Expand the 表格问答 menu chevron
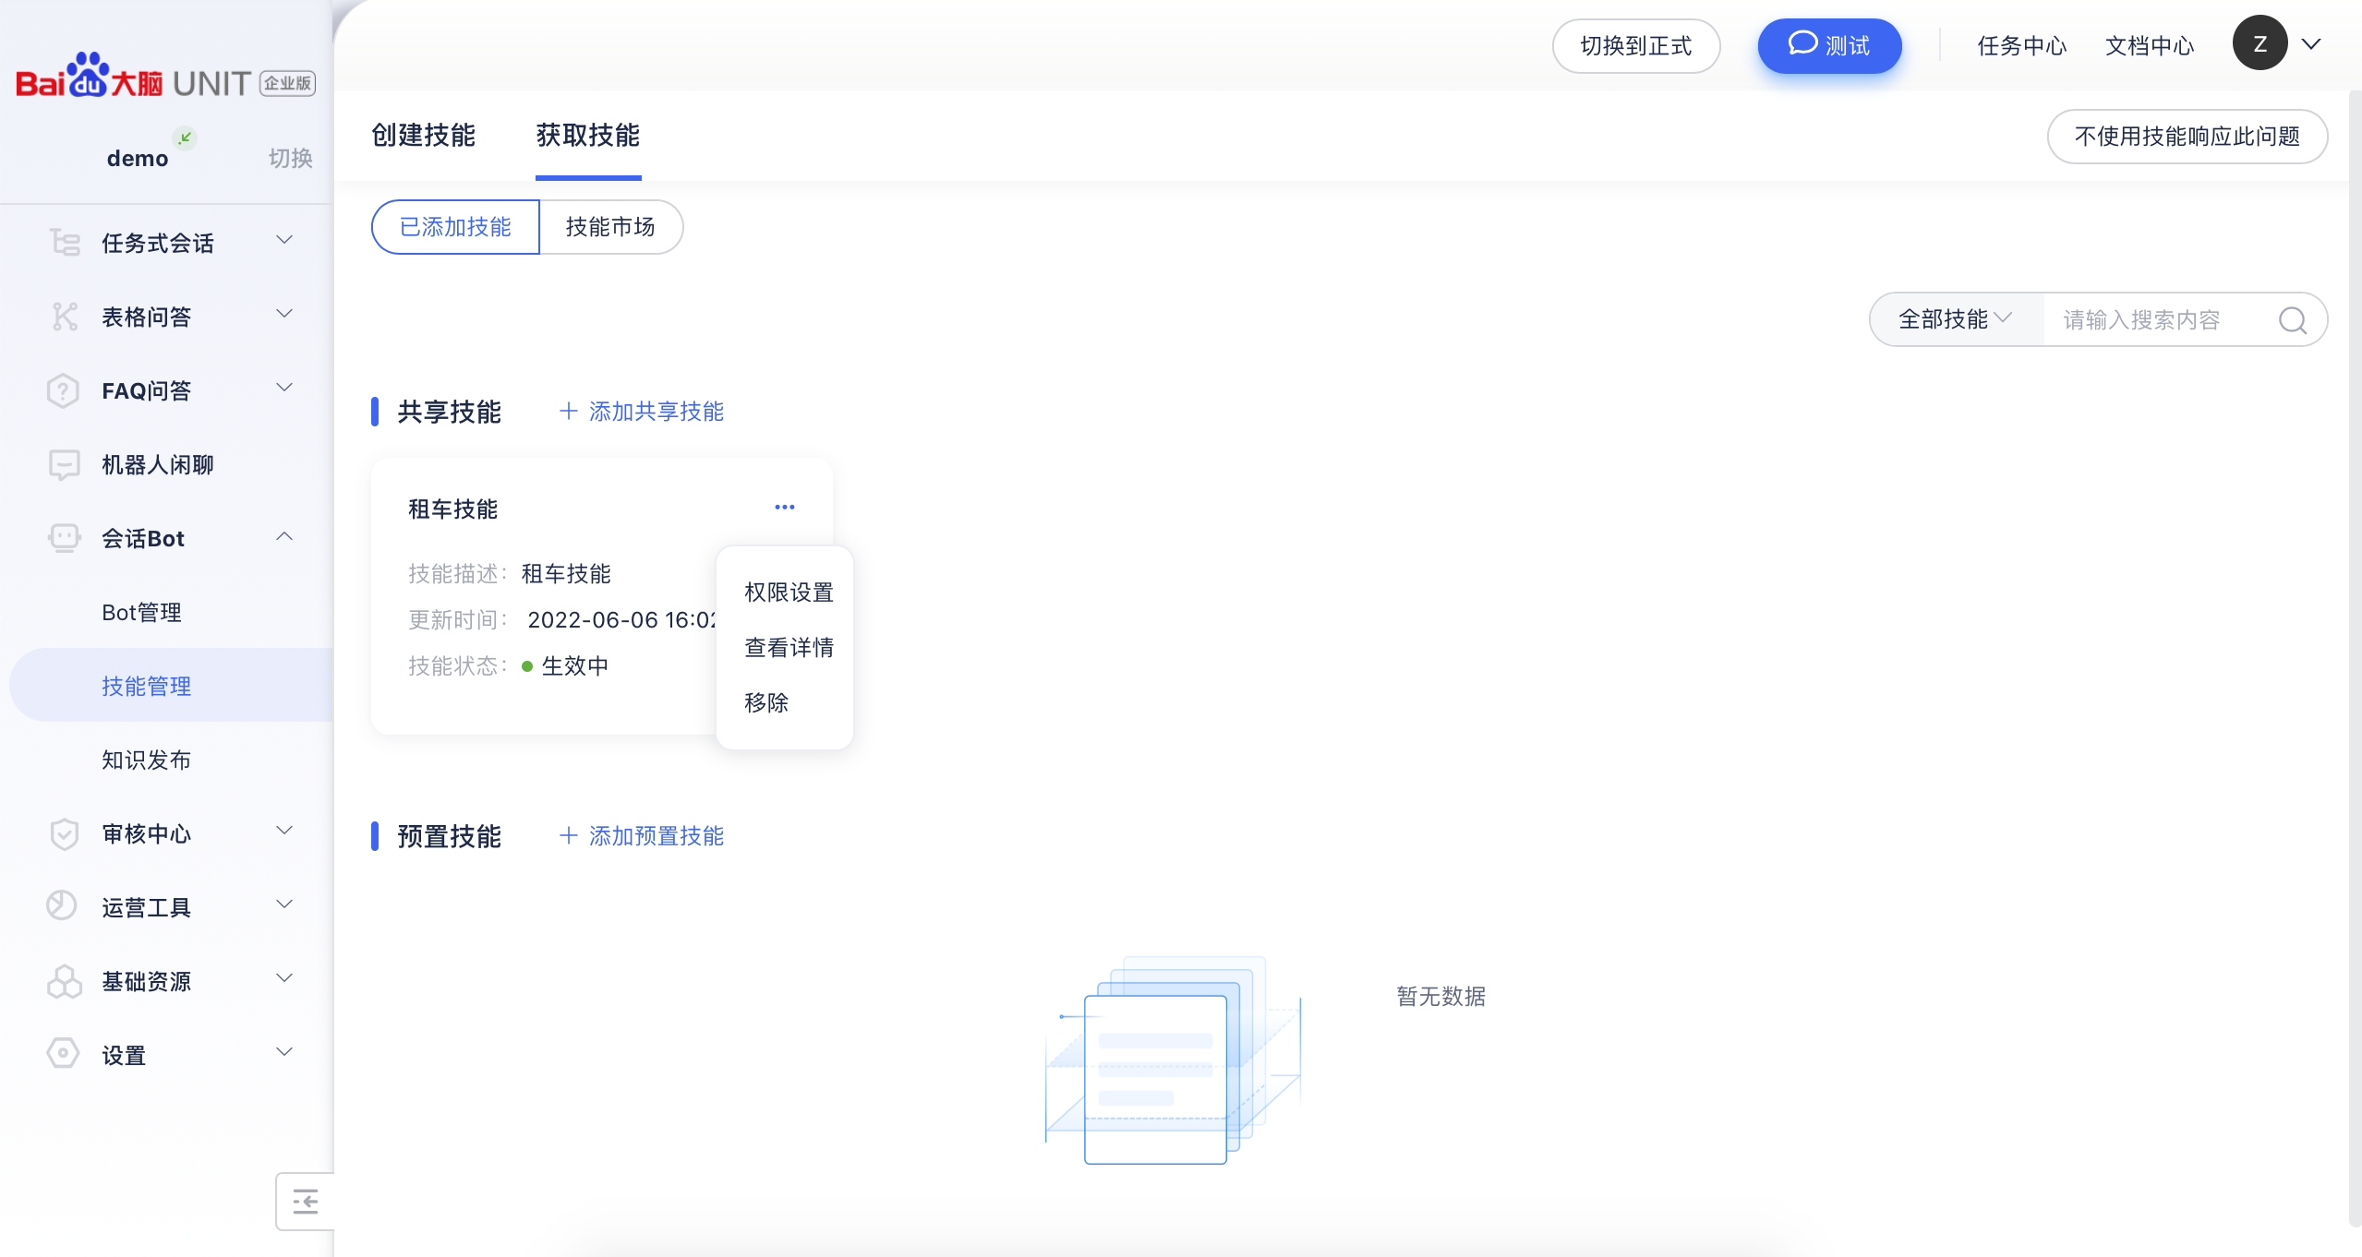2362x1257 pixels. (284, 314)
